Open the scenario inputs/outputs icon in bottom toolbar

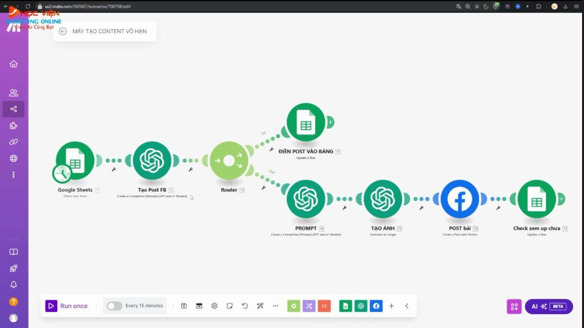(199, 306)
